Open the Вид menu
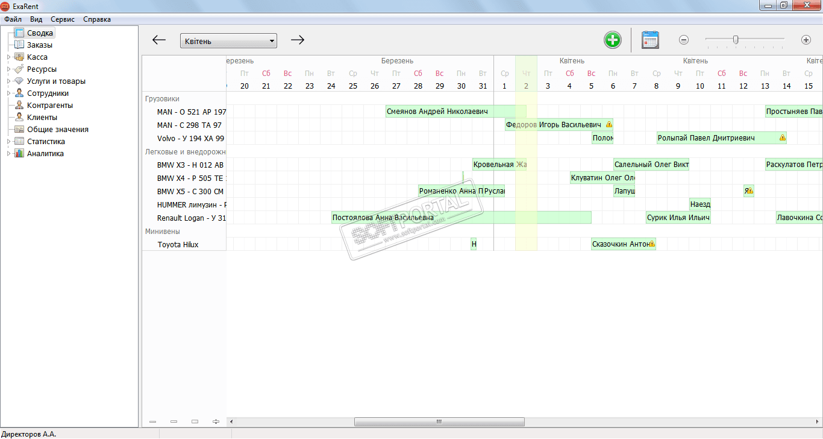 (x=36, y=19)
